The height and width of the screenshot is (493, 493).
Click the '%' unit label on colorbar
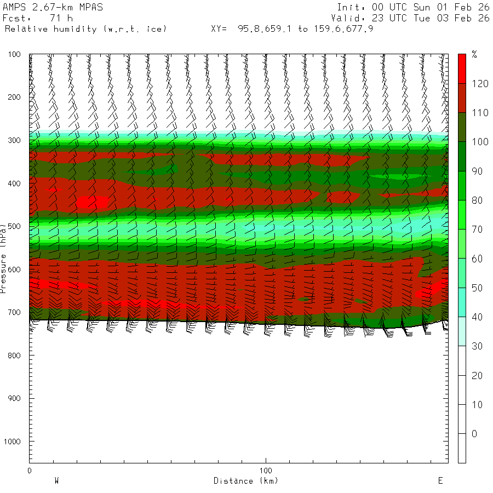(474, 54)
